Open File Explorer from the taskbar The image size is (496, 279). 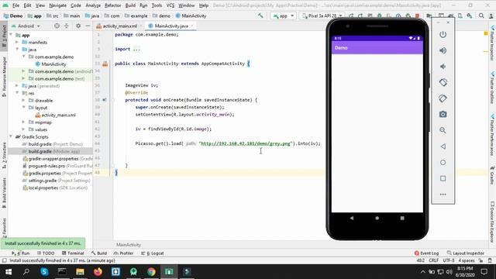click(x=80, y=272)
